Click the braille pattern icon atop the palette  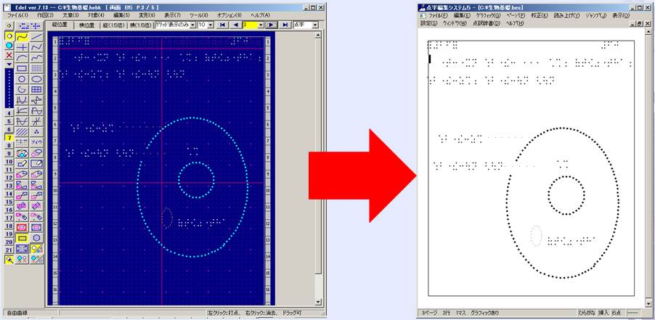[29, 25]
